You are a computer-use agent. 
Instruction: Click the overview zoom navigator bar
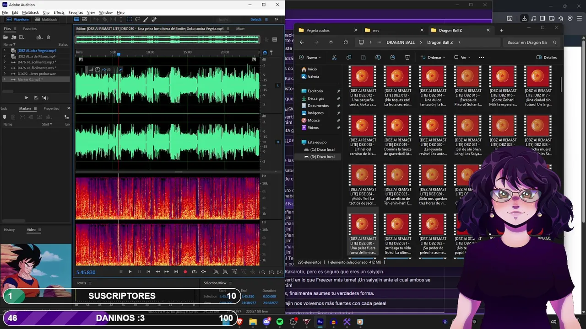tap(167, 40)
